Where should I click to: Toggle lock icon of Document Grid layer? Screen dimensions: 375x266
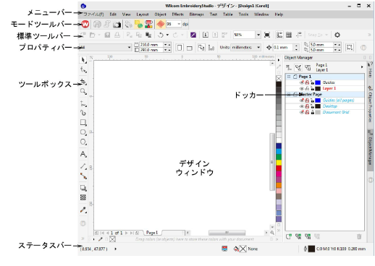tap(313, 112)
